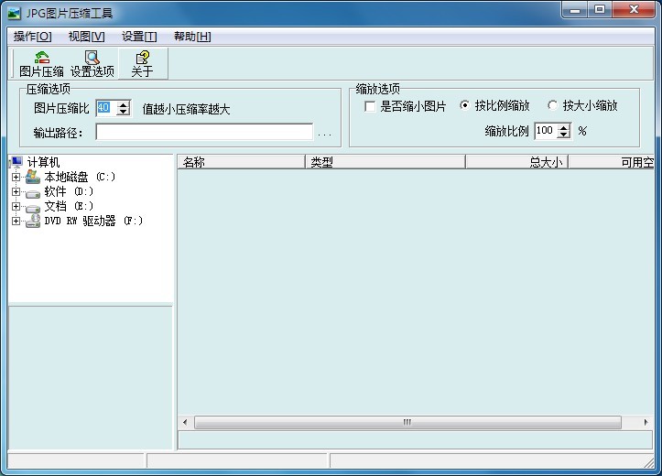Click inside the 输出路径 text field
The height and width of the screenshot is (476, 662).
[x=203, y=133]
